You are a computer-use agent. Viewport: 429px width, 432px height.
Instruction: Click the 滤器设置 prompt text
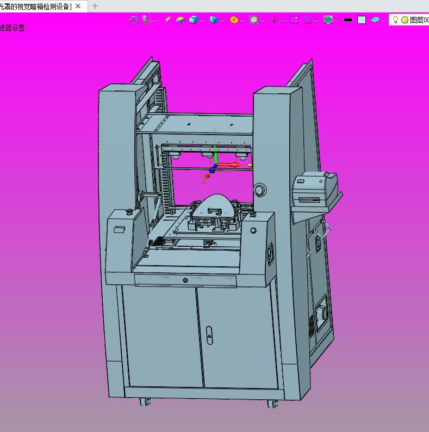[13, 28]
